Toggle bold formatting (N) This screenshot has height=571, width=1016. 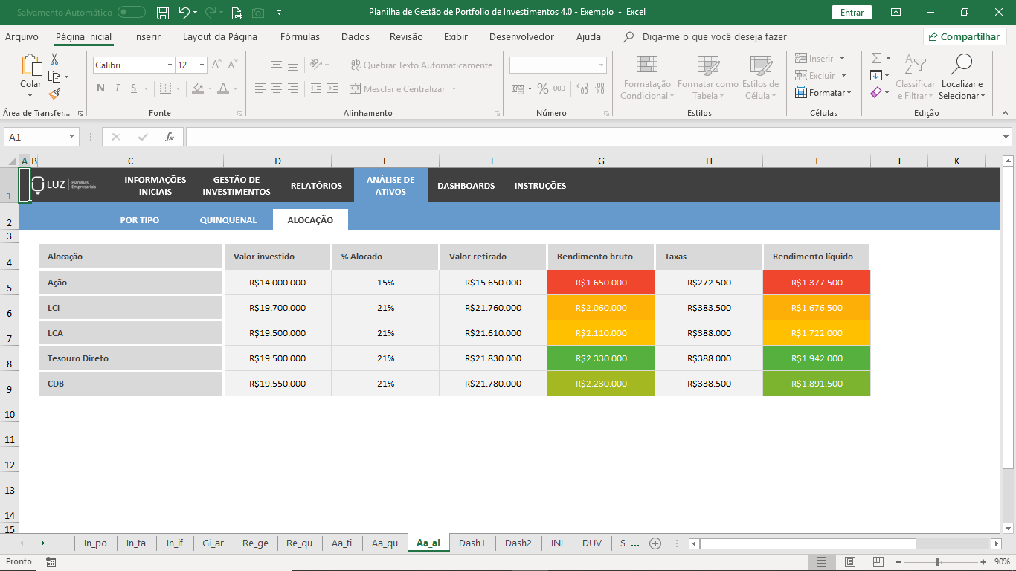pyautogui.click(x=100, y=88)
